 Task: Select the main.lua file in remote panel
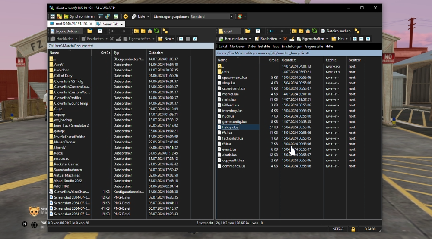(229, 99)
